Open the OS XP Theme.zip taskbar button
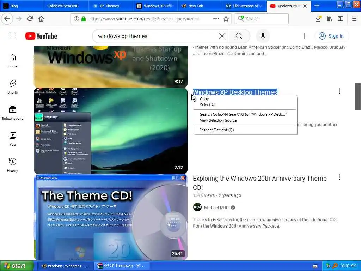 122,266
